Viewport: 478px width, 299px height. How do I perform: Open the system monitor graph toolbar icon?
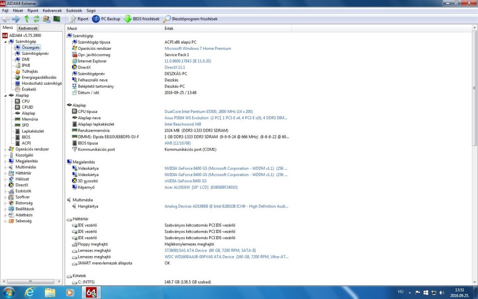tap(57, 19)
